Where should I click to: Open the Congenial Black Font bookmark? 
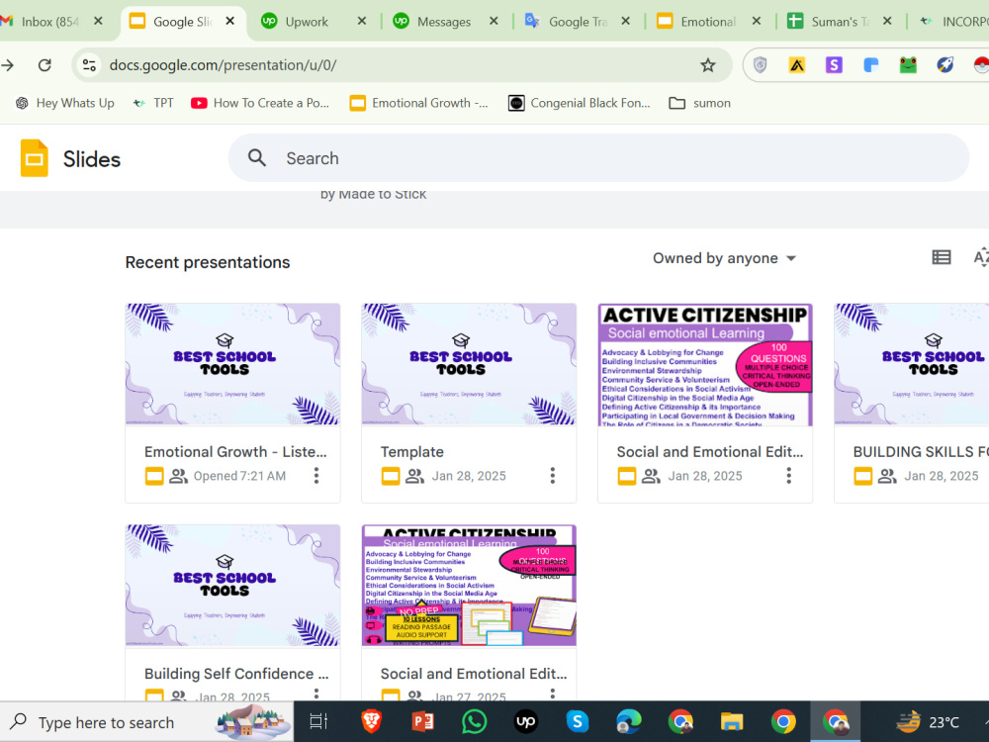point(579,103)
